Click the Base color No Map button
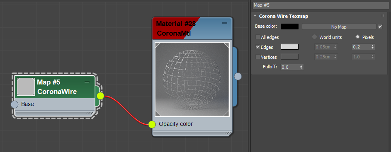Viewport: 391px width, 152px height. 339,27
